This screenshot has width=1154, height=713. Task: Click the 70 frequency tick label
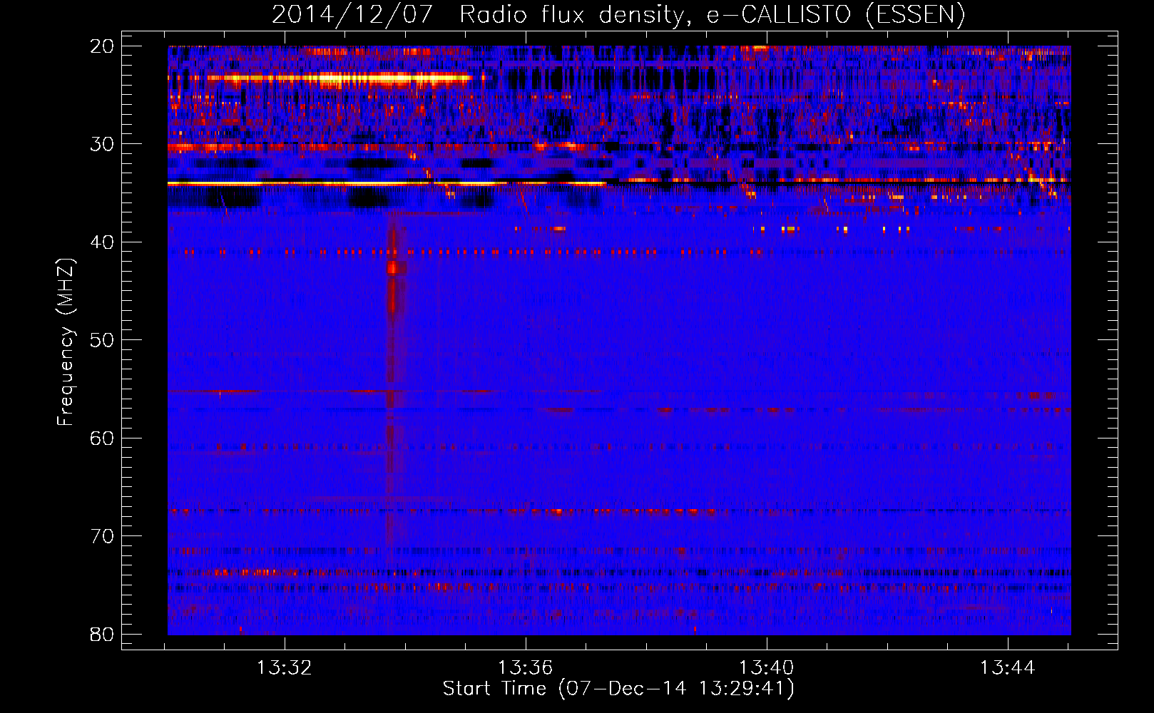coord(102,536)
